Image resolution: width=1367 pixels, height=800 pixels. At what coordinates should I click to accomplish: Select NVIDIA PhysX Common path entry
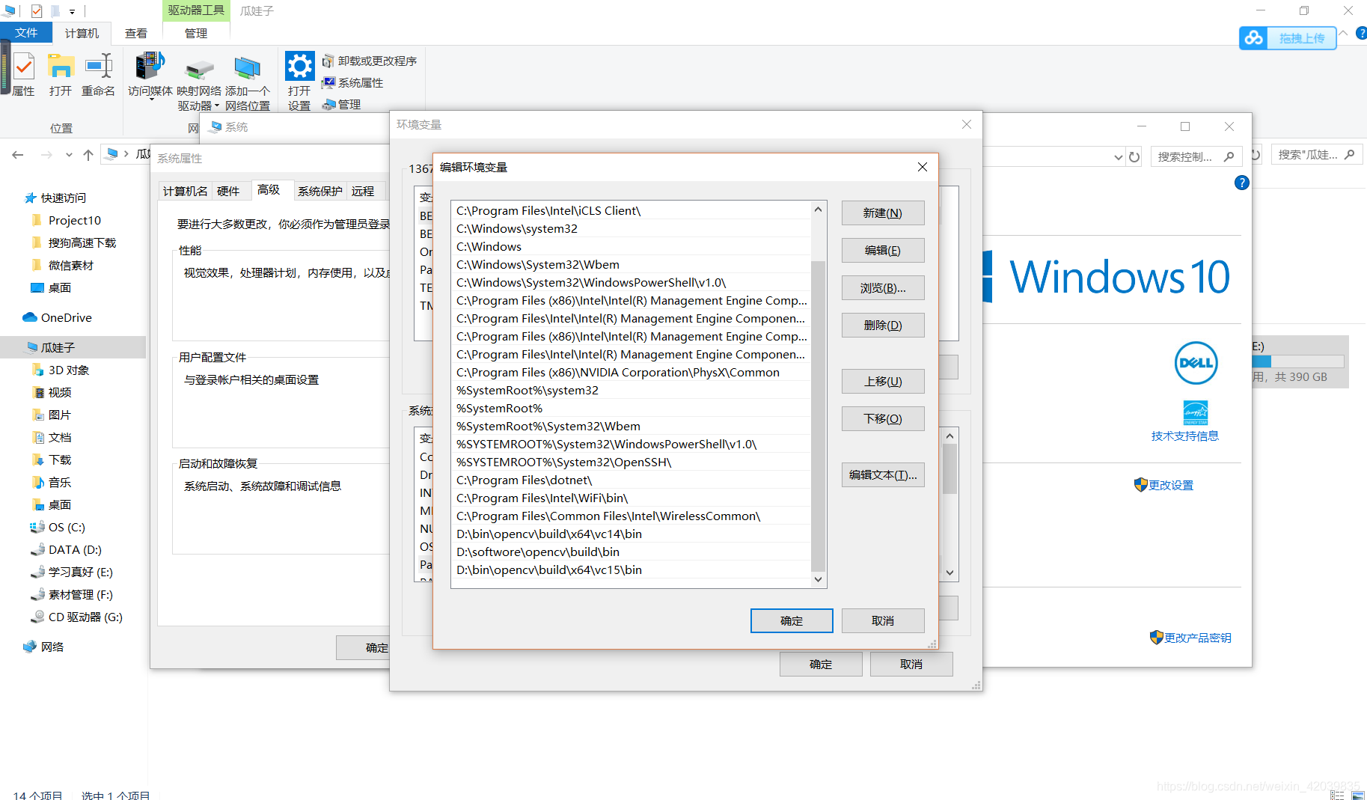point(631,372)
